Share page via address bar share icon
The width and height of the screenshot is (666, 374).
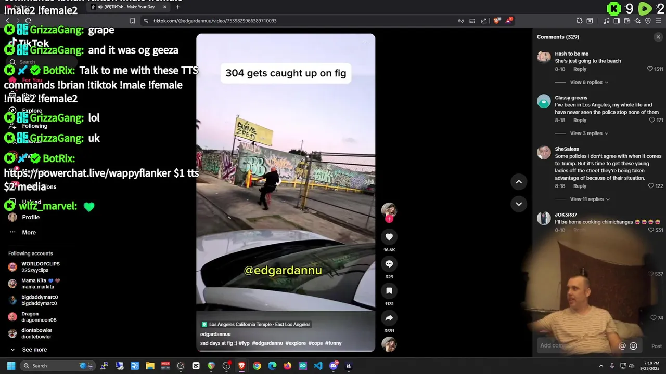(x=484, y=21)
